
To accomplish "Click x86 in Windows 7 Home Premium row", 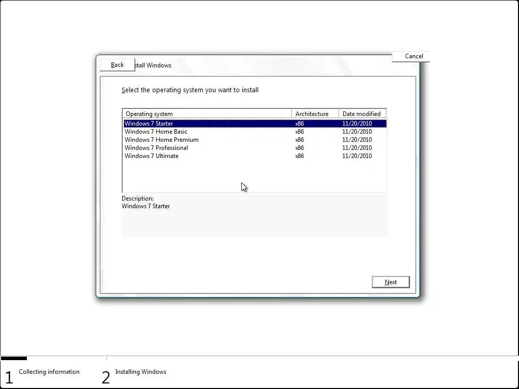I will point(300,140).
